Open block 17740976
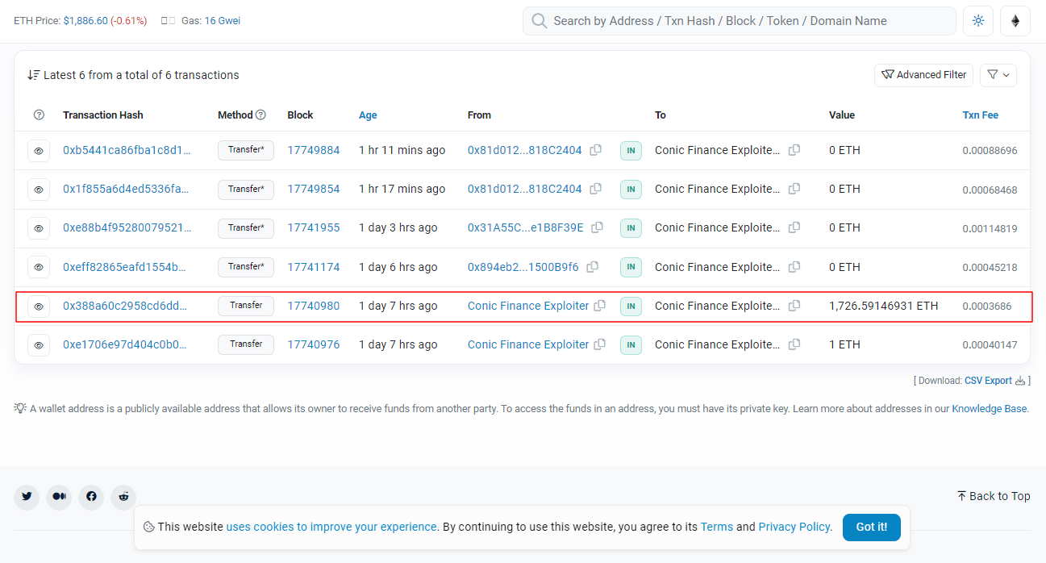The height and width of the screenshot is (563, 1046). coord(314,344)
